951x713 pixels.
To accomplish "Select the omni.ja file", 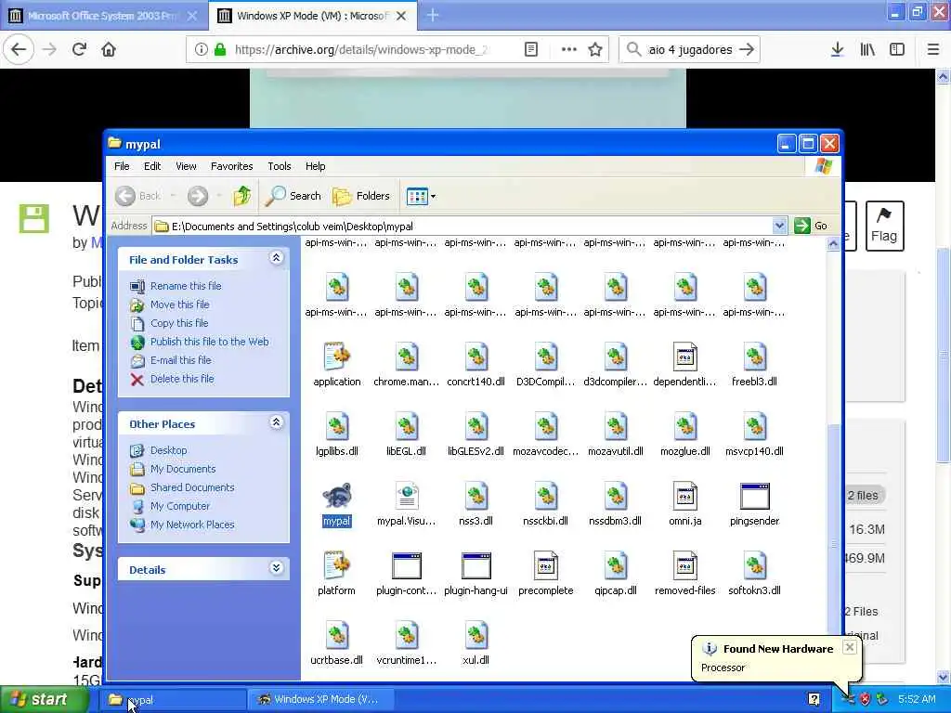I will pos(684,497).
